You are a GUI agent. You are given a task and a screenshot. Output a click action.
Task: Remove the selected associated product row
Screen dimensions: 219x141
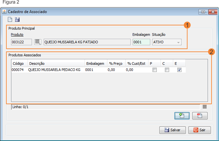pyautogui.click(x=200, y=115)
